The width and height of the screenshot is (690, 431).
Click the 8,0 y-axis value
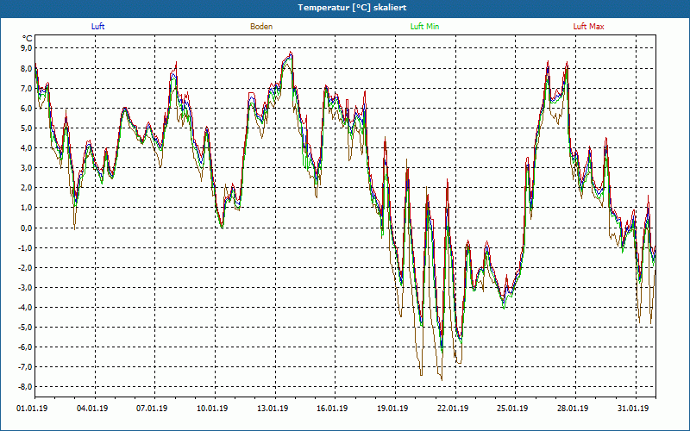[x=27, y=68]
